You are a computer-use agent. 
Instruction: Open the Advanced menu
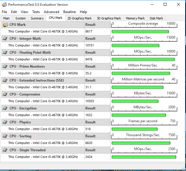[x=51, y=12]
